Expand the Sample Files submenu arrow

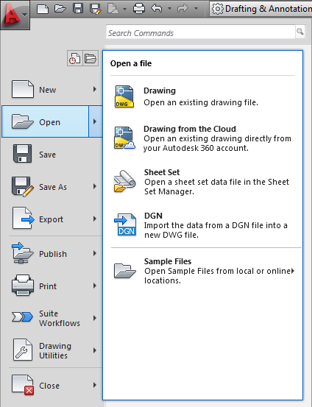tap(293, 271)
